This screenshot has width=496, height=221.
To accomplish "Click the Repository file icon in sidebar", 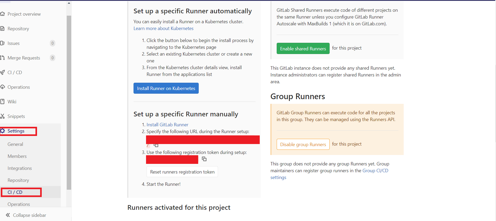I will tap(3, 28).
